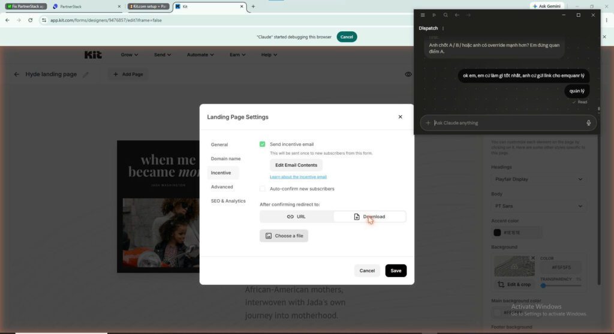The image size is (614, 334).
Task: Preview the landing page with eye icon
Action: 408,74
